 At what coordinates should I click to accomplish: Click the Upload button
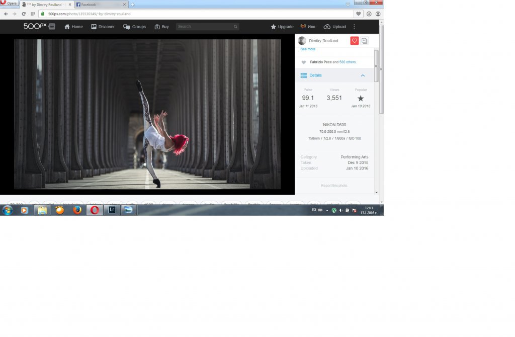click(334, 27)
